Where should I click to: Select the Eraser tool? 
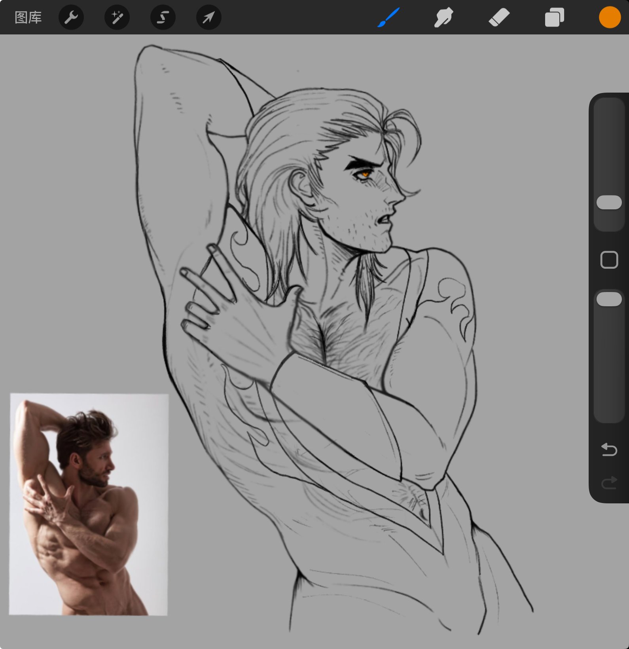click(499, 17)
